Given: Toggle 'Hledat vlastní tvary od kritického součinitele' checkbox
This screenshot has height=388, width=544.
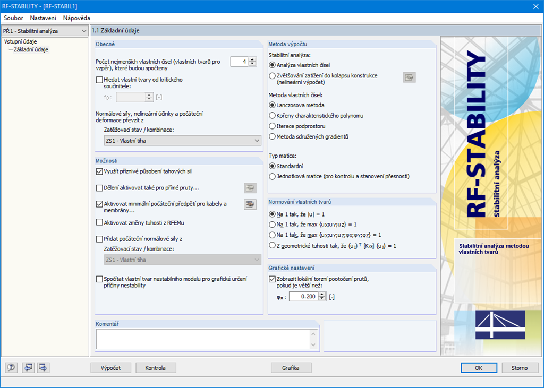Looking at the screenshot, I should pos(99,80).
